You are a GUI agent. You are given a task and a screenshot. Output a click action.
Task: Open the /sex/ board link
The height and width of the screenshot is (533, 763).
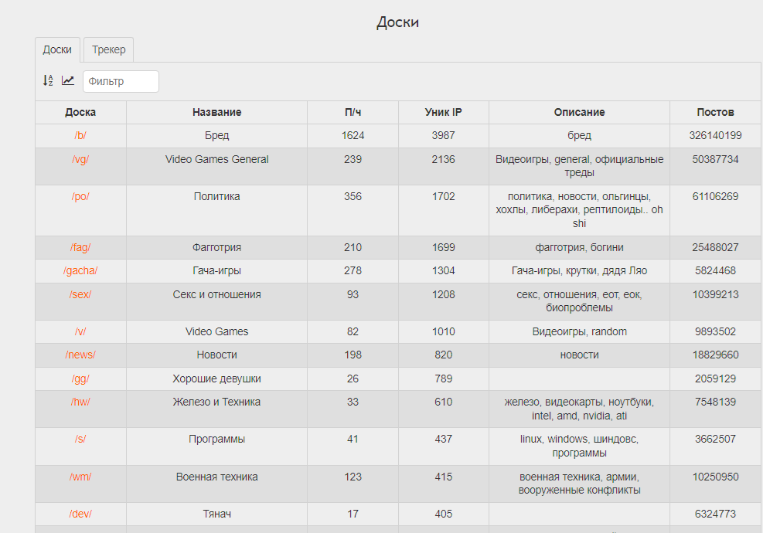80,294
